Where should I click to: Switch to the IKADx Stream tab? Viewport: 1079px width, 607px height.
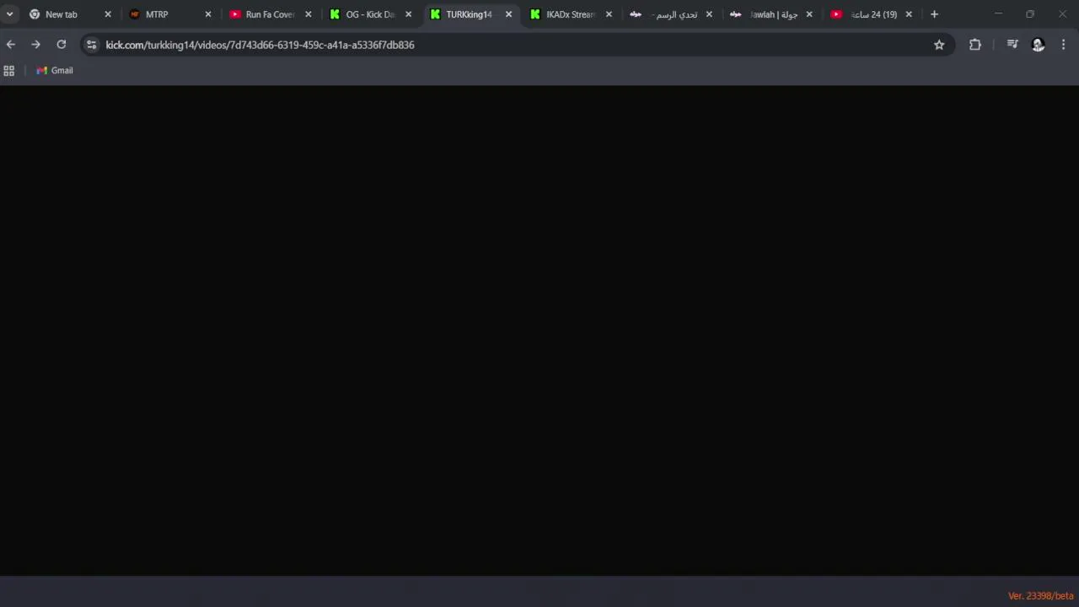click(572, 14)
